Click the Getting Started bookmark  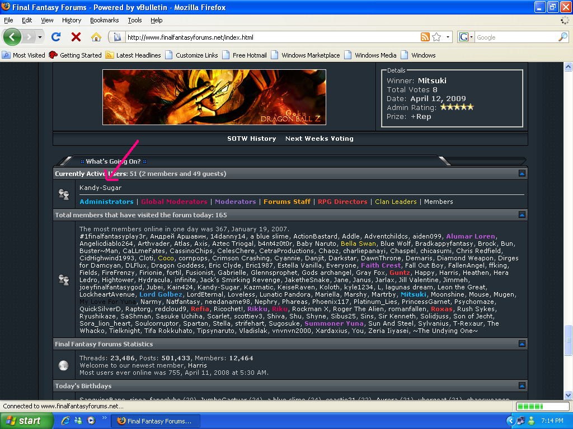[x=80, y=55]
